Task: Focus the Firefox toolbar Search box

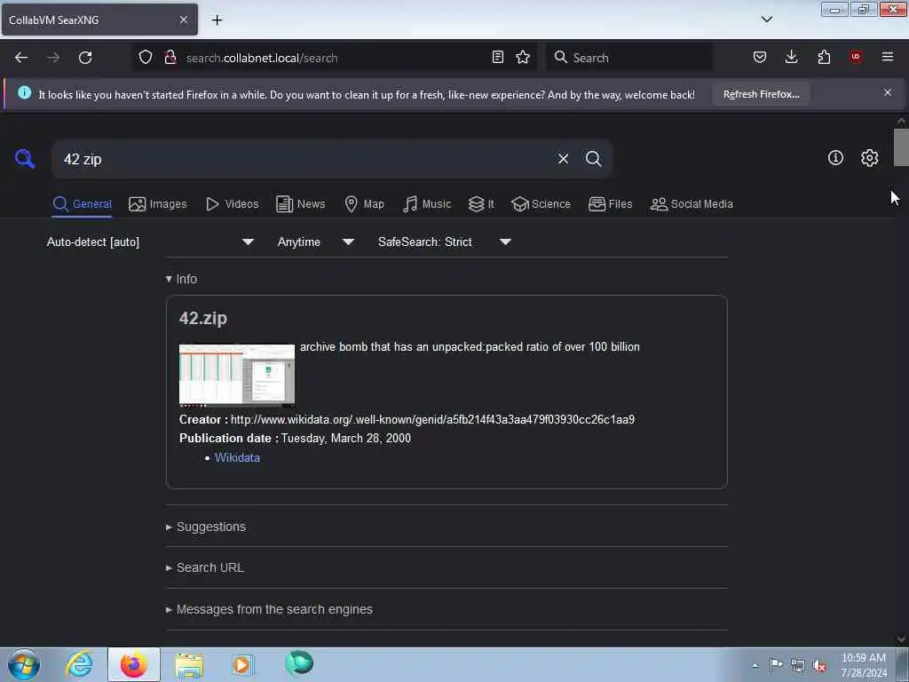Action: click(629, 58)
